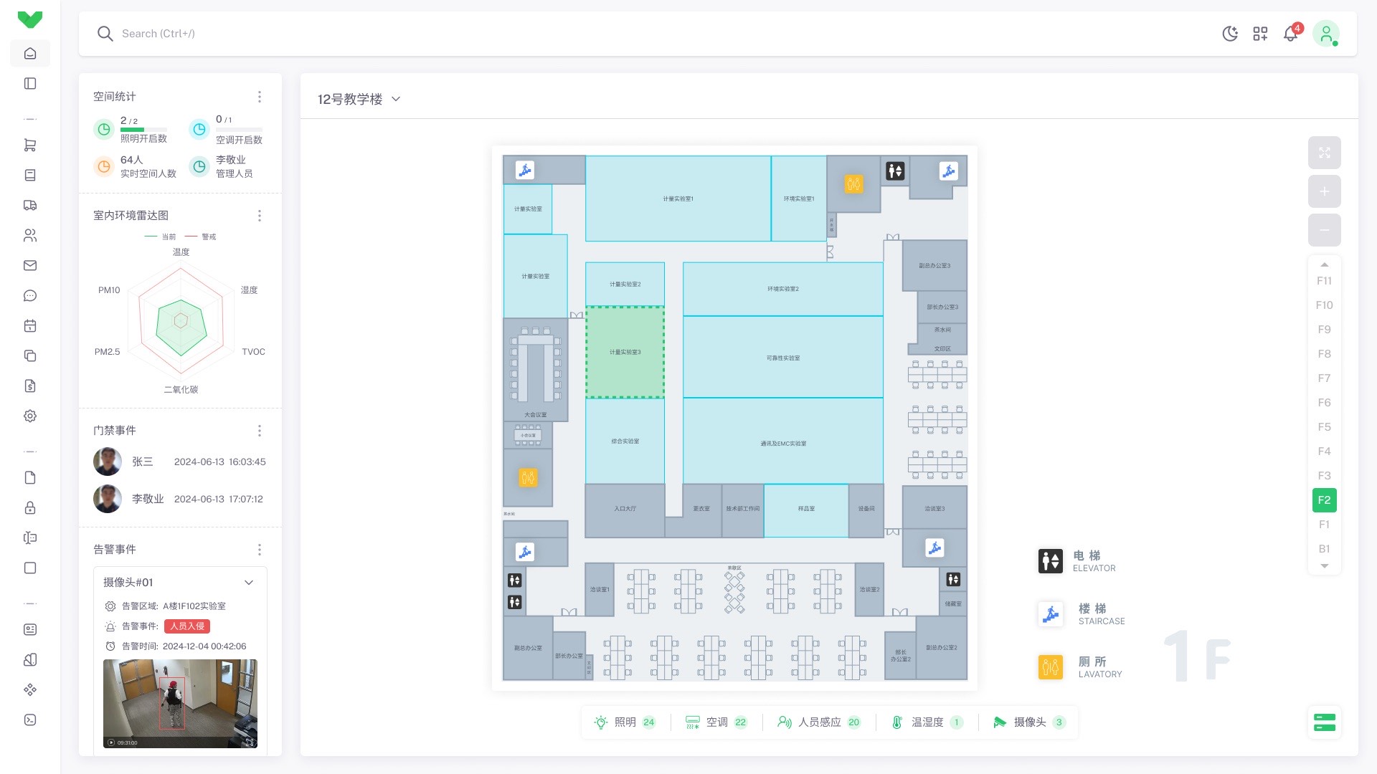Click fullscreen expand map button

click(x=1324, y=153)
